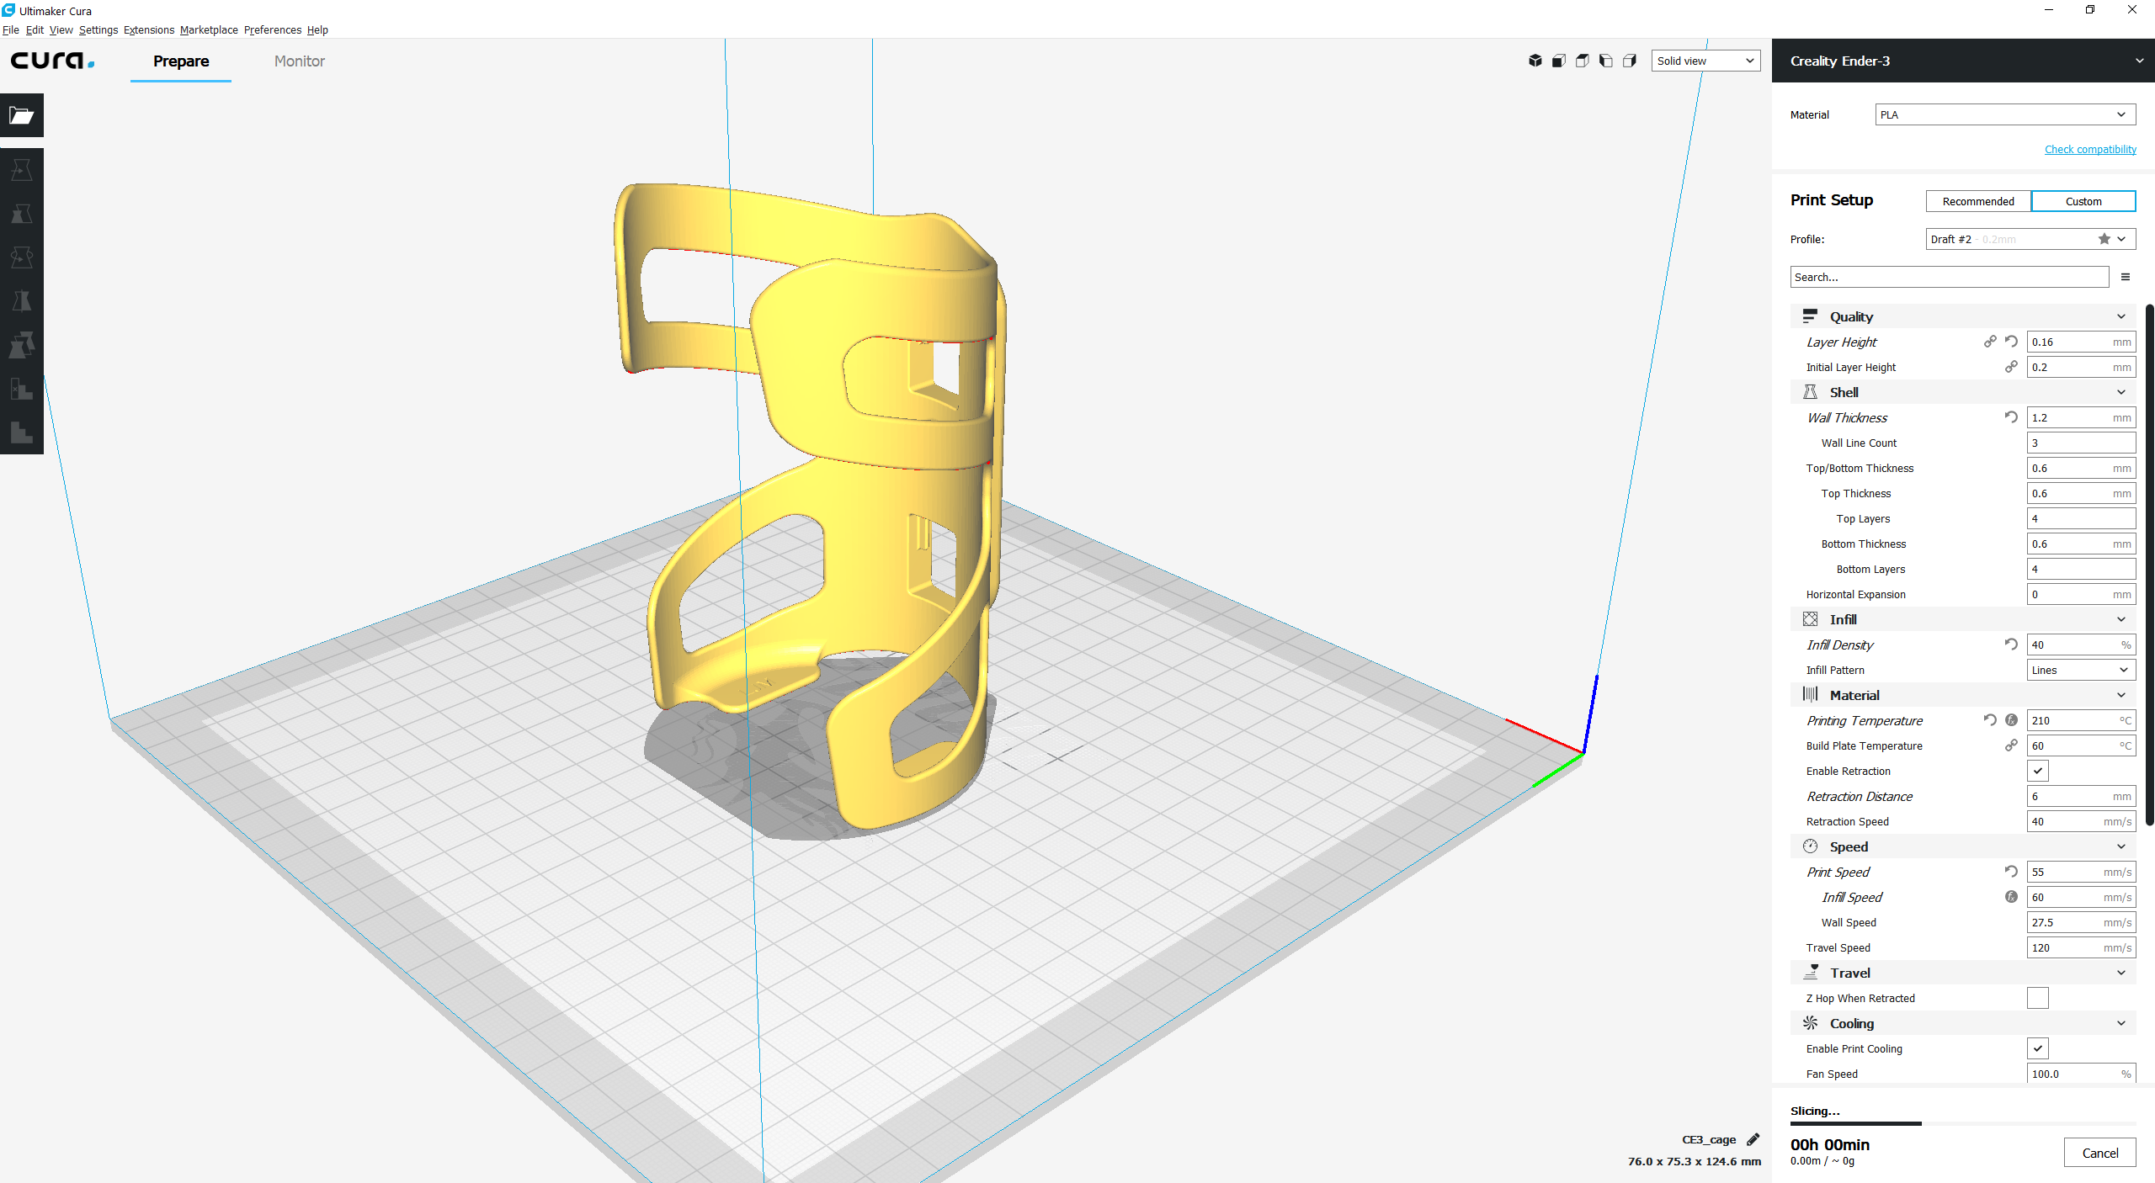Collapse the Infill settings section

point(1963,619)
